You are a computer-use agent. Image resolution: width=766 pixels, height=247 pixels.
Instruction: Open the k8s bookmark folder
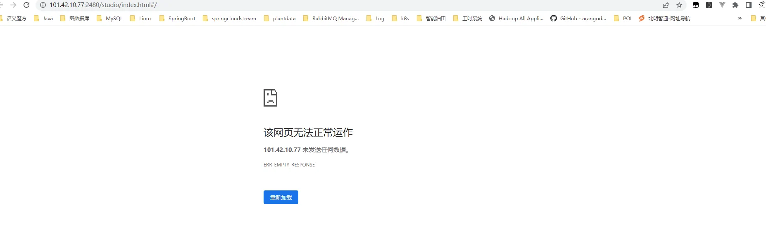click(400, 18)
